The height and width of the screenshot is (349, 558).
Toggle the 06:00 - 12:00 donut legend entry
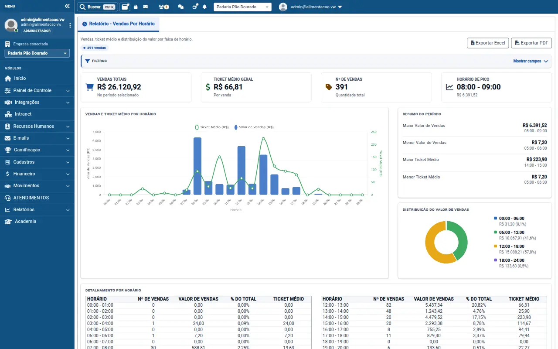point(515,235)
